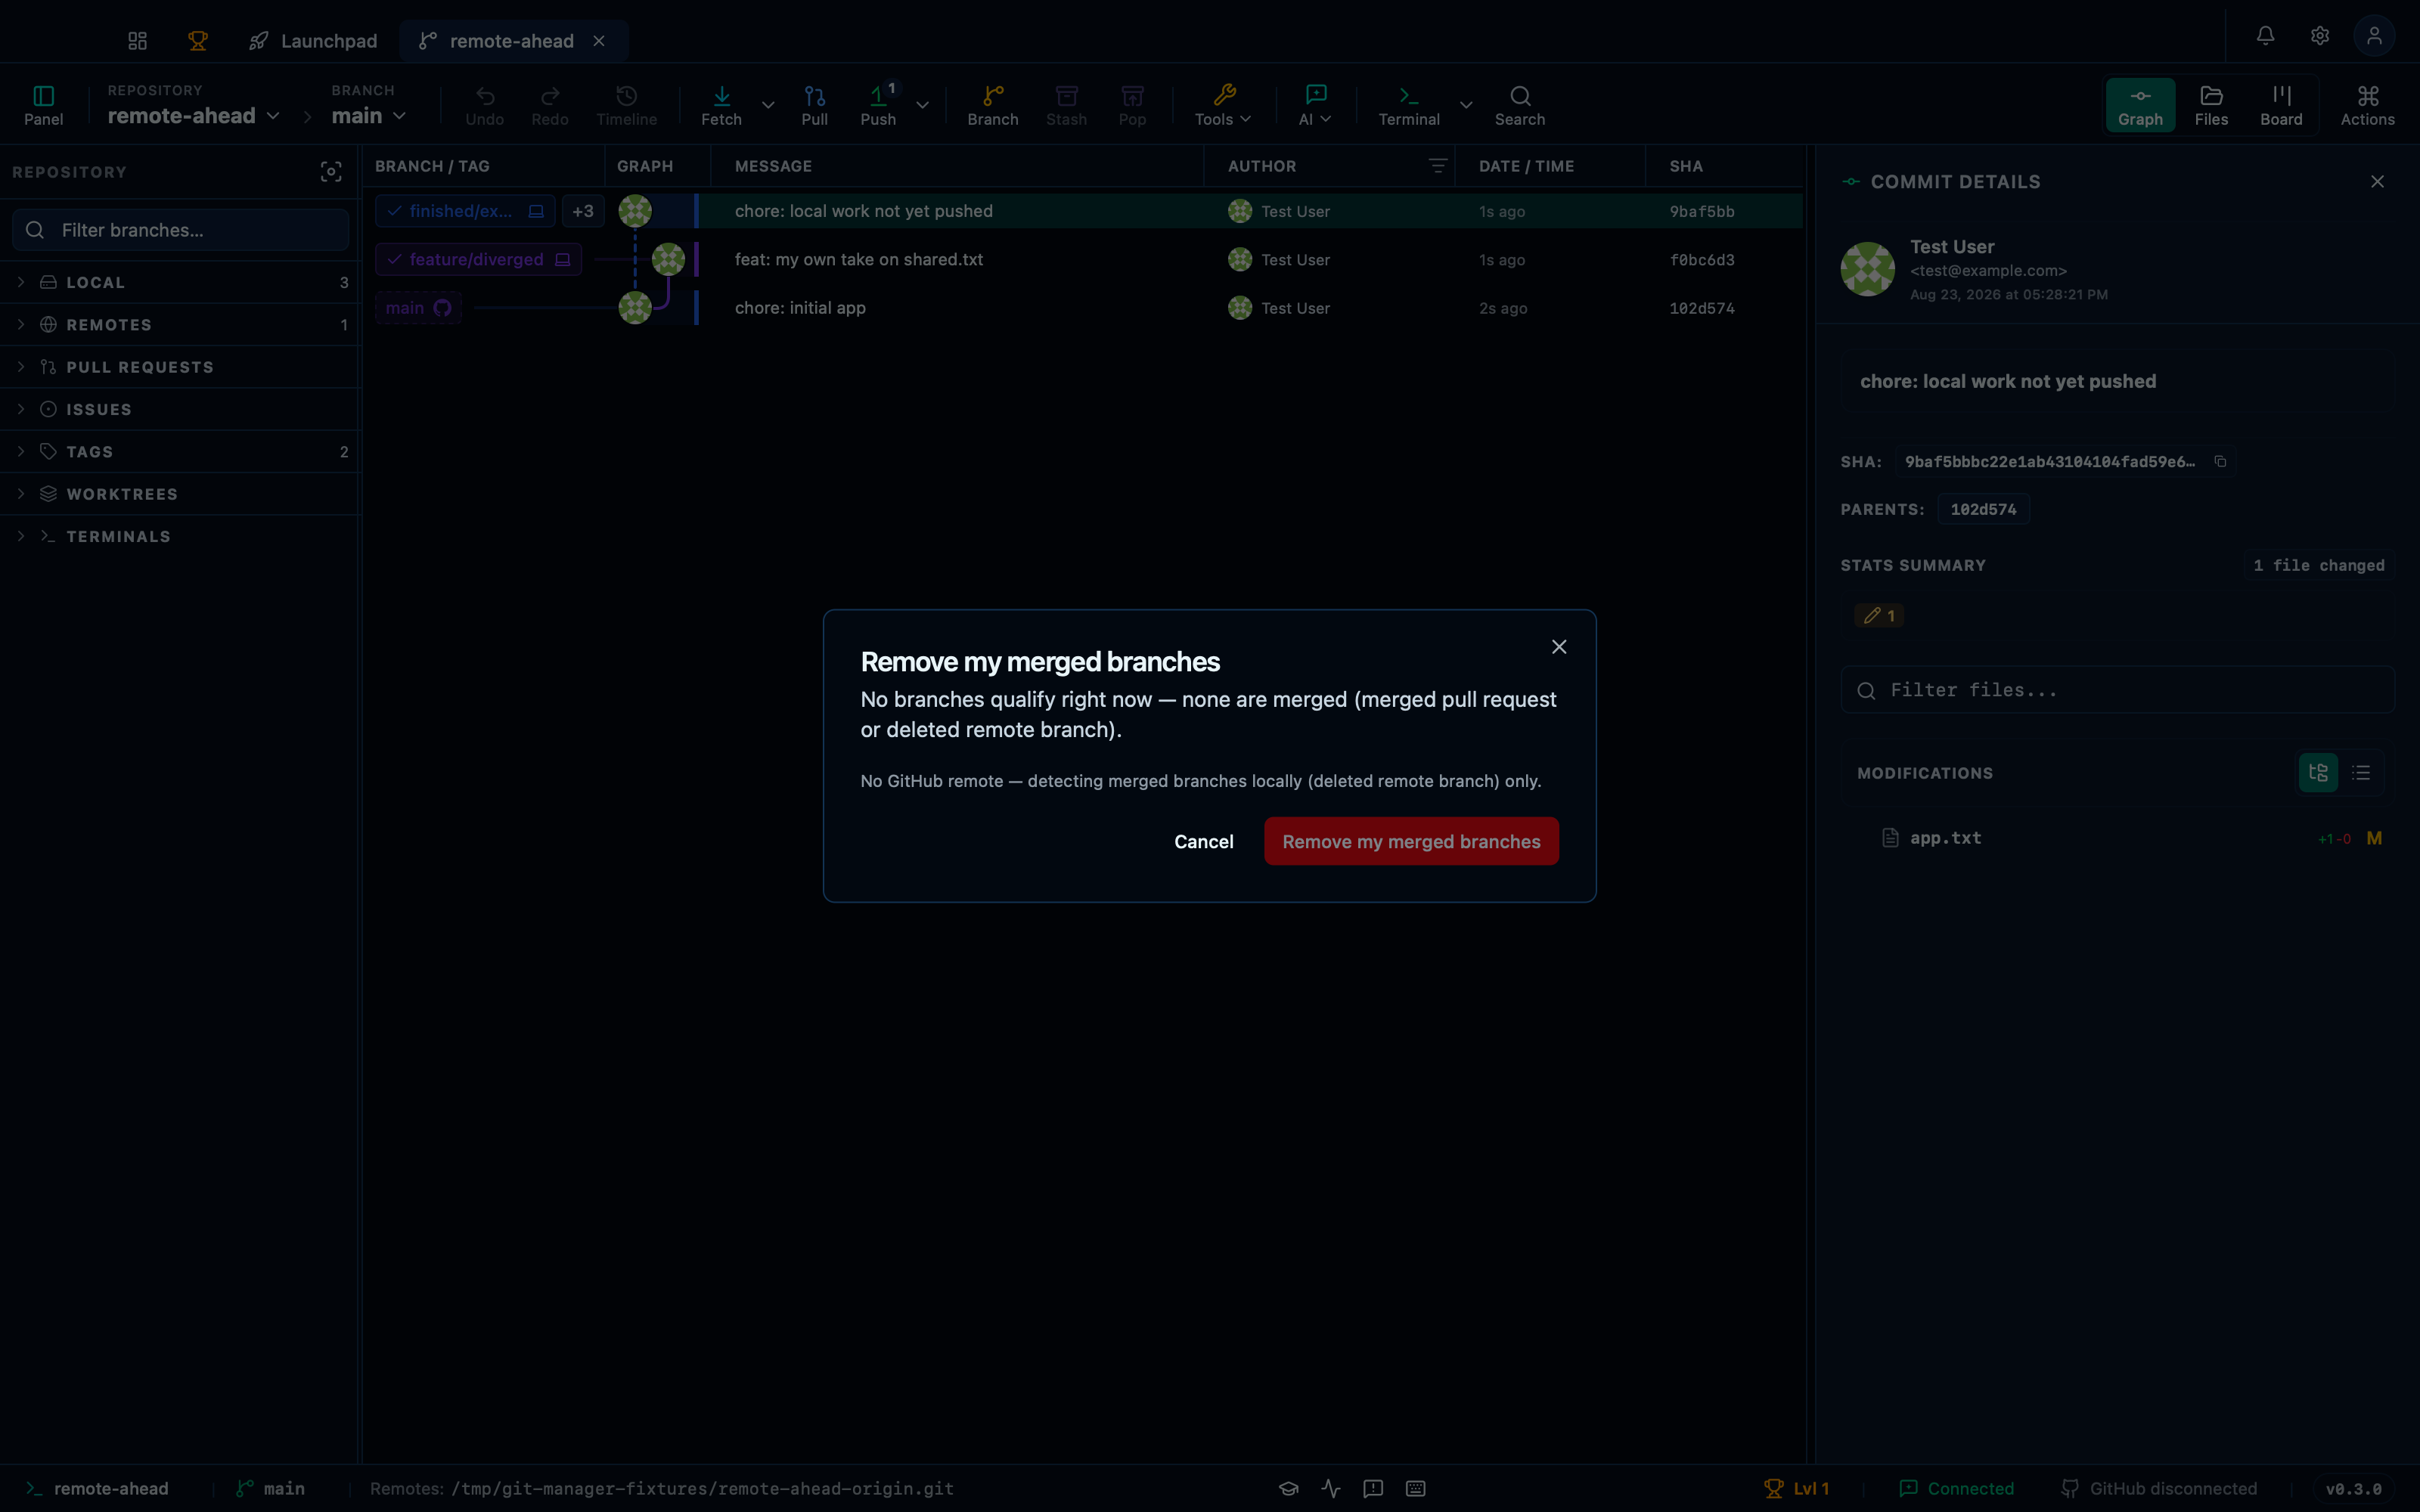Switch modifications to tree view
2420x1512 pixels.
(x=2318, y=773)
